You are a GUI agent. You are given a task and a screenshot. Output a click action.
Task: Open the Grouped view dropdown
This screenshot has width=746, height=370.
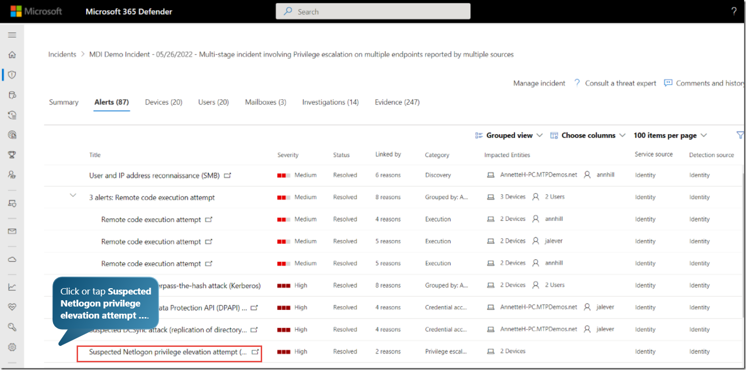509,135
